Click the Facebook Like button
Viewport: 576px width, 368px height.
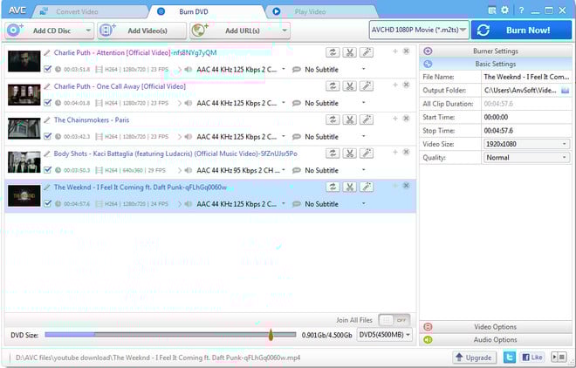point(532,357)
